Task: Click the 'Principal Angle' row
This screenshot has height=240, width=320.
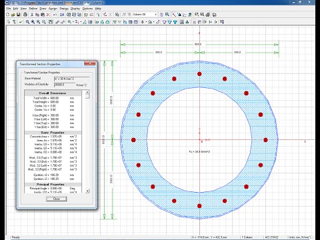Action: coord(53,188)
